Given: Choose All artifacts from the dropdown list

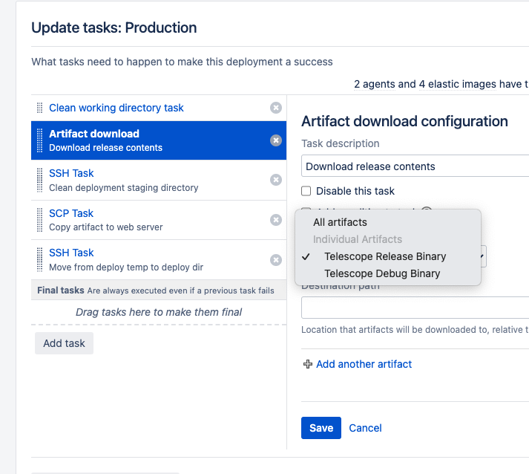Looking at the screenshot, I should [340, 222].
